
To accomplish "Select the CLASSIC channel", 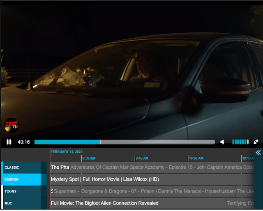I will pos(22,167).
